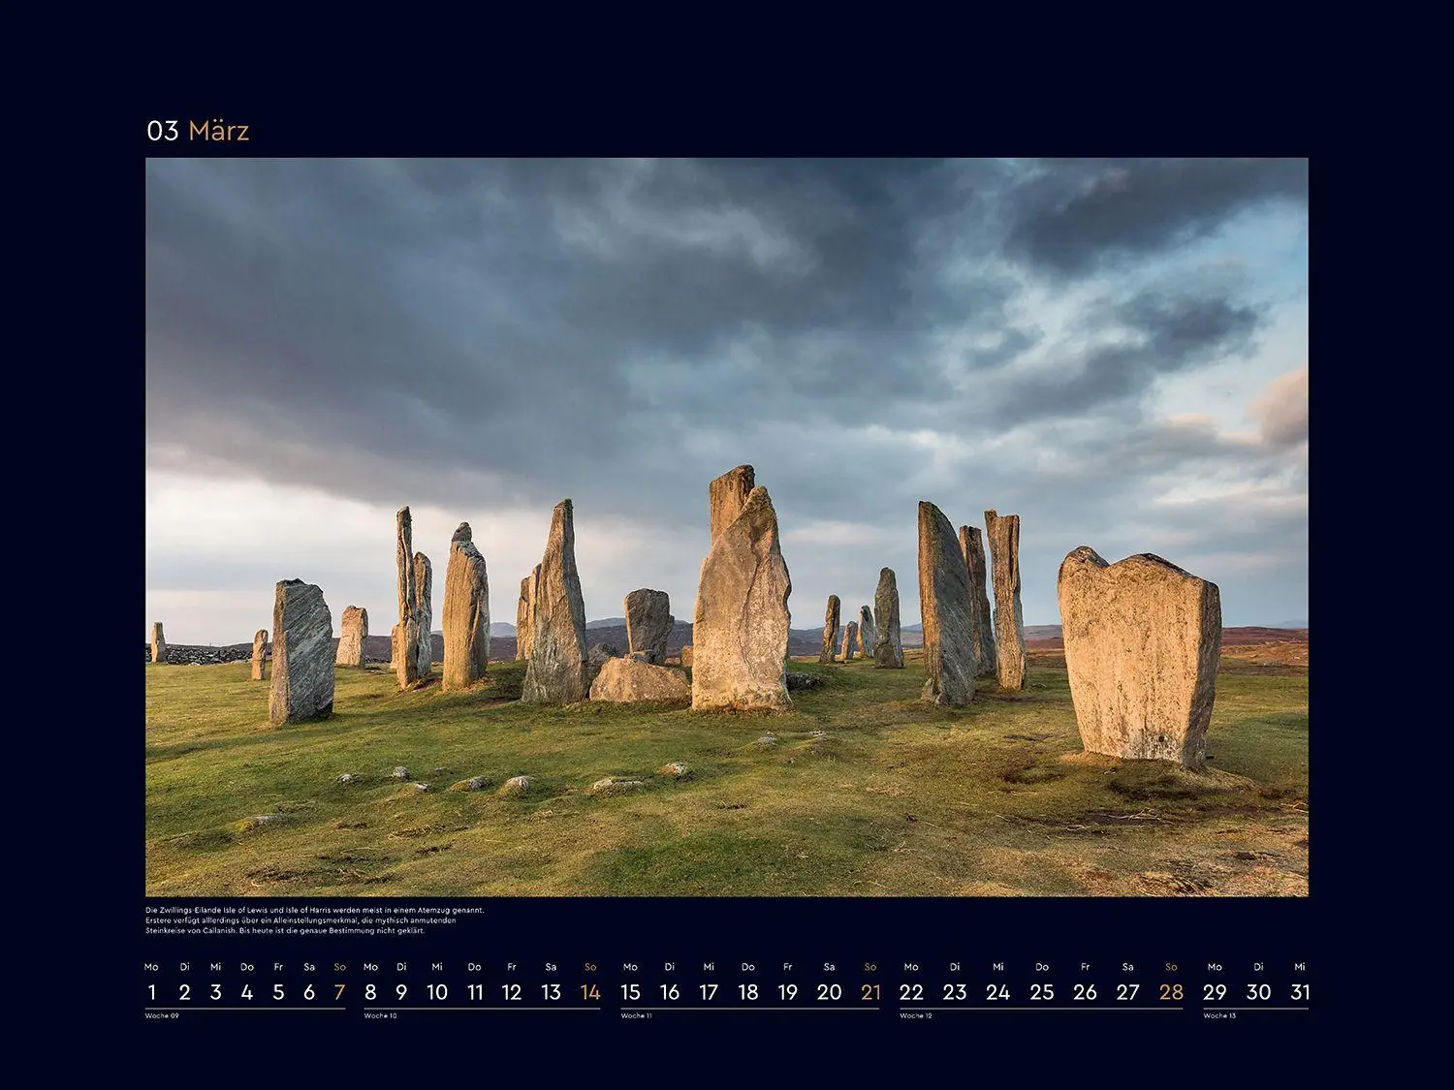This screenshot has width=1454, height=1090.
Task: Click the month number '03' in the title
Action: [x=163, y=131]
